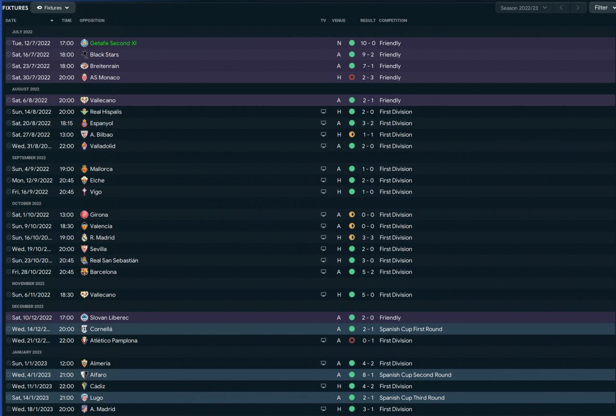Go to the next season with right arrow

(x=578, y=8)
